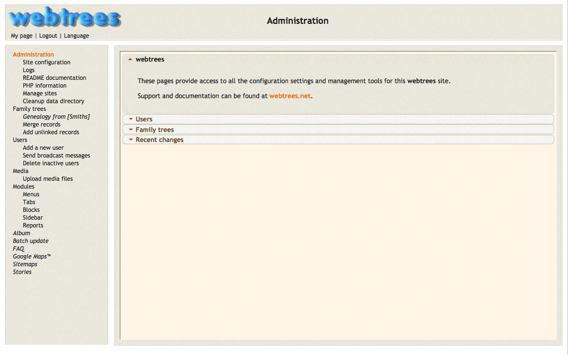Open the webtrees.net support link
The height and width of the screenshot is (355, 568).
coord(290,96)
